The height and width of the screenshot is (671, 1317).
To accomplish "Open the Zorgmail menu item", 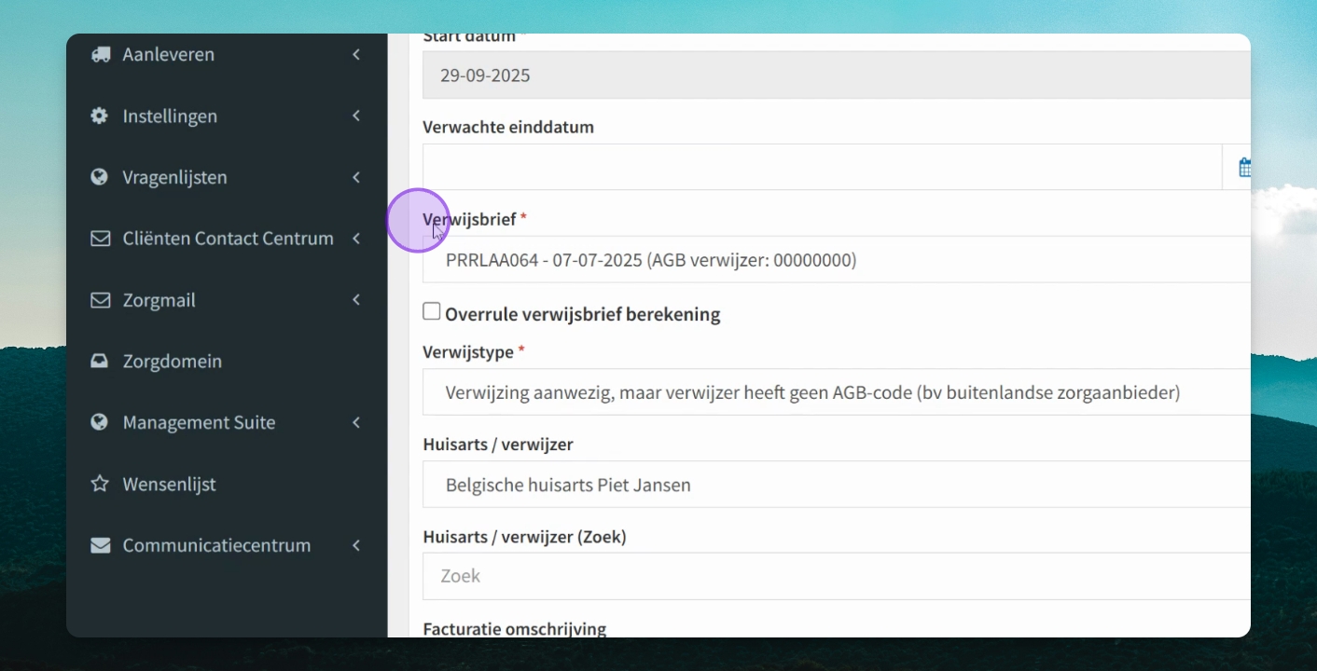I will click(227, 300).
